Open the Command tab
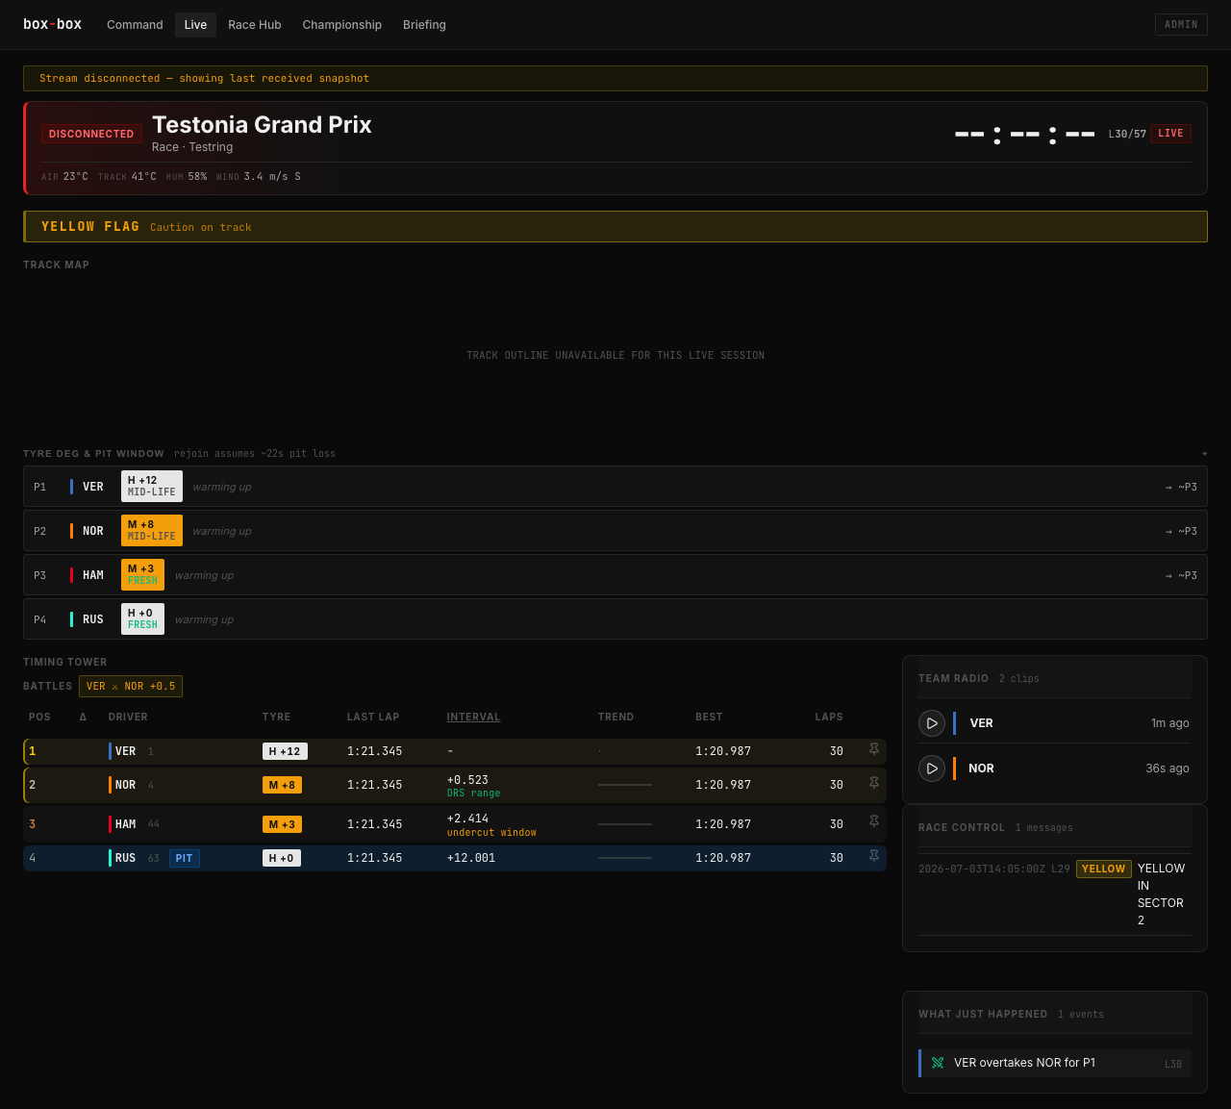The image size is (1231, 1109). tap(135, 25)
